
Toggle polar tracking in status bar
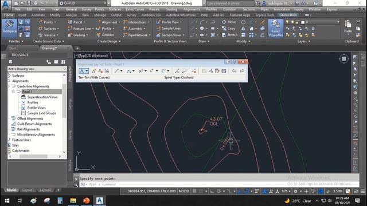click(x=218, y=191)
